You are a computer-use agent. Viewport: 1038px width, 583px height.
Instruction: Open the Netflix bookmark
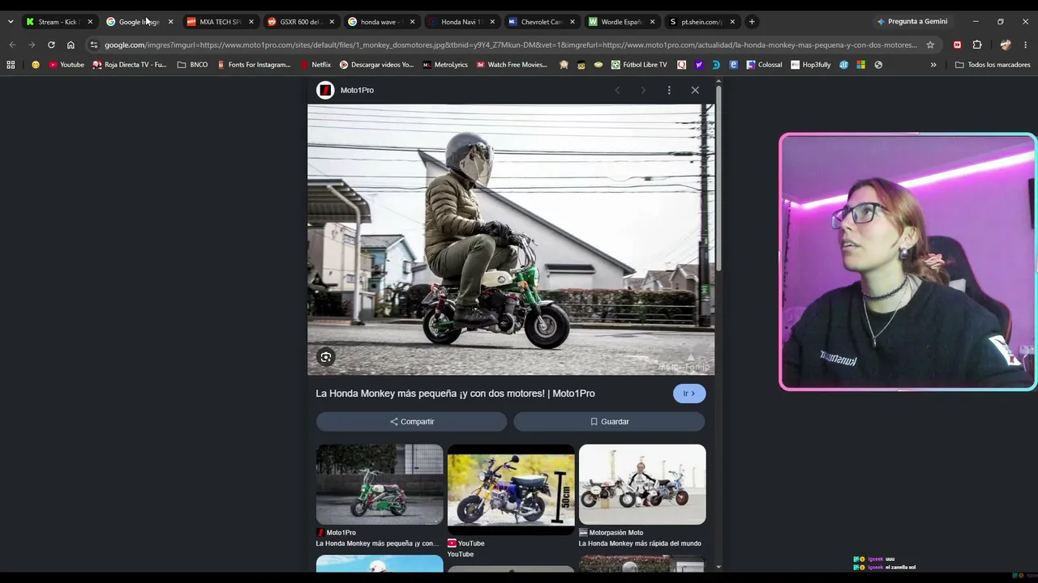[315, 65]
